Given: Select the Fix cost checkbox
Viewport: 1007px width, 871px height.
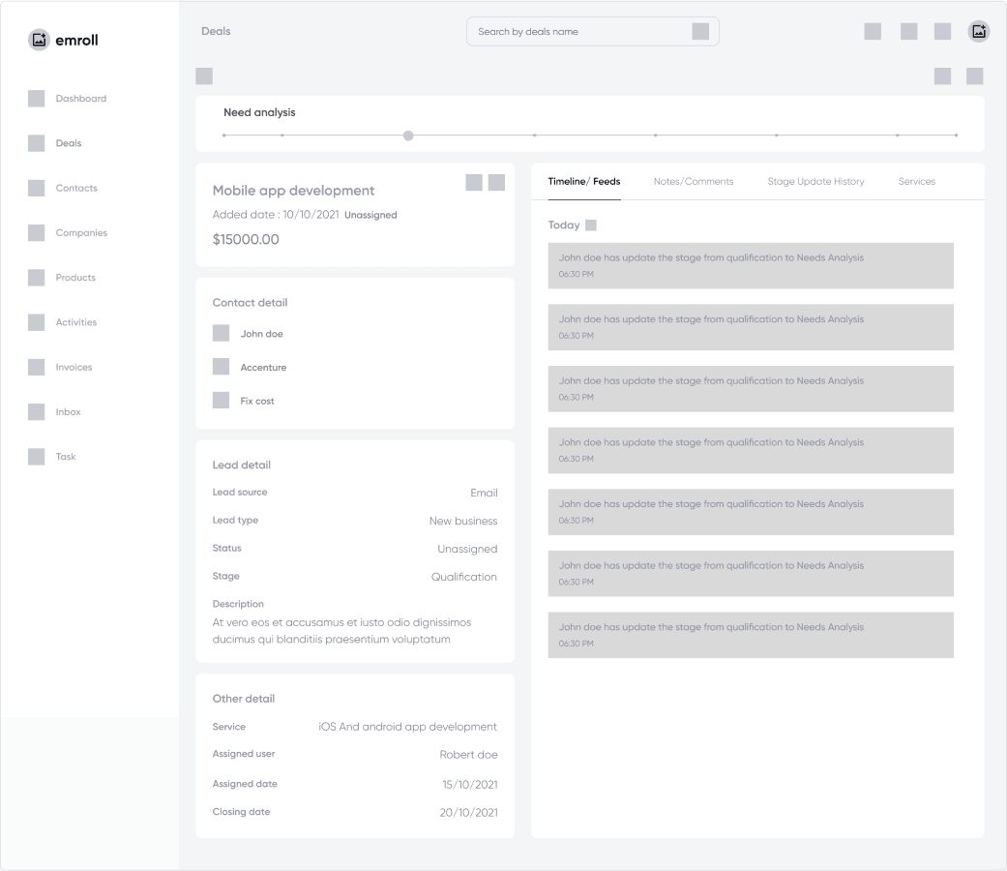Looking at the screenshot, I should point(221,400).
